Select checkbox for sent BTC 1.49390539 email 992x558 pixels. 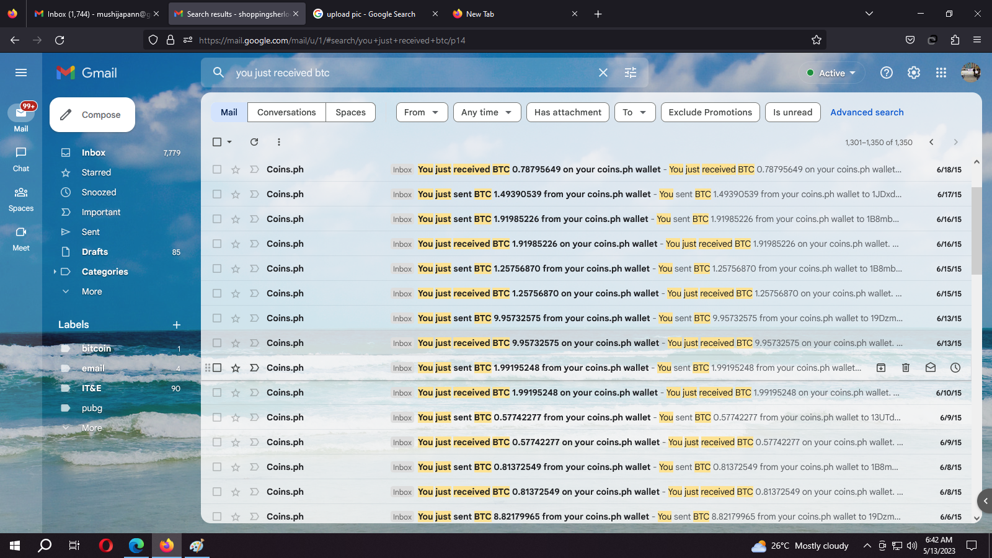[217, 194]
